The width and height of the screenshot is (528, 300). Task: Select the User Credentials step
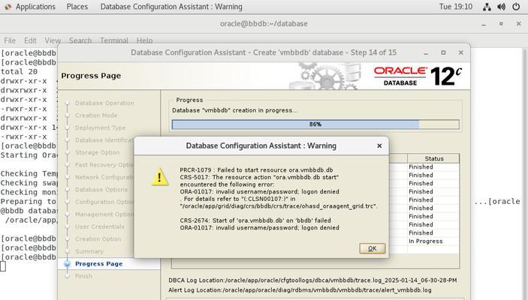tap(100, 226)
